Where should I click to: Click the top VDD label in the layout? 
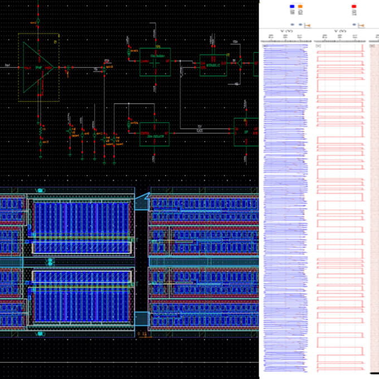[40, 191]
